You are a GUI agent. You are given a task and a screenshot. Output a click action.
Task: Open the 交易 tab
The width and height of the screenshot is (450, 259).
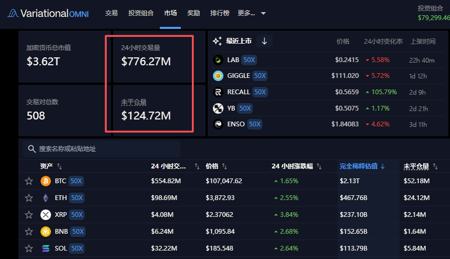(x=111, y=13)
